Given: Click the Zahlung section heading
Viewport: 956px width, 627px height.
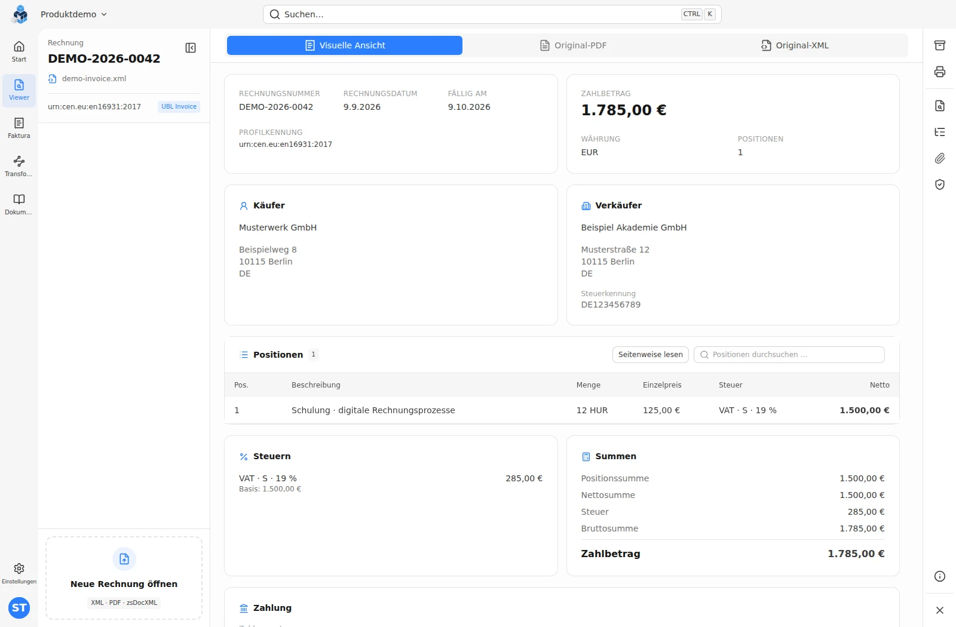Looking at the screenshot, I should (272, 608).
